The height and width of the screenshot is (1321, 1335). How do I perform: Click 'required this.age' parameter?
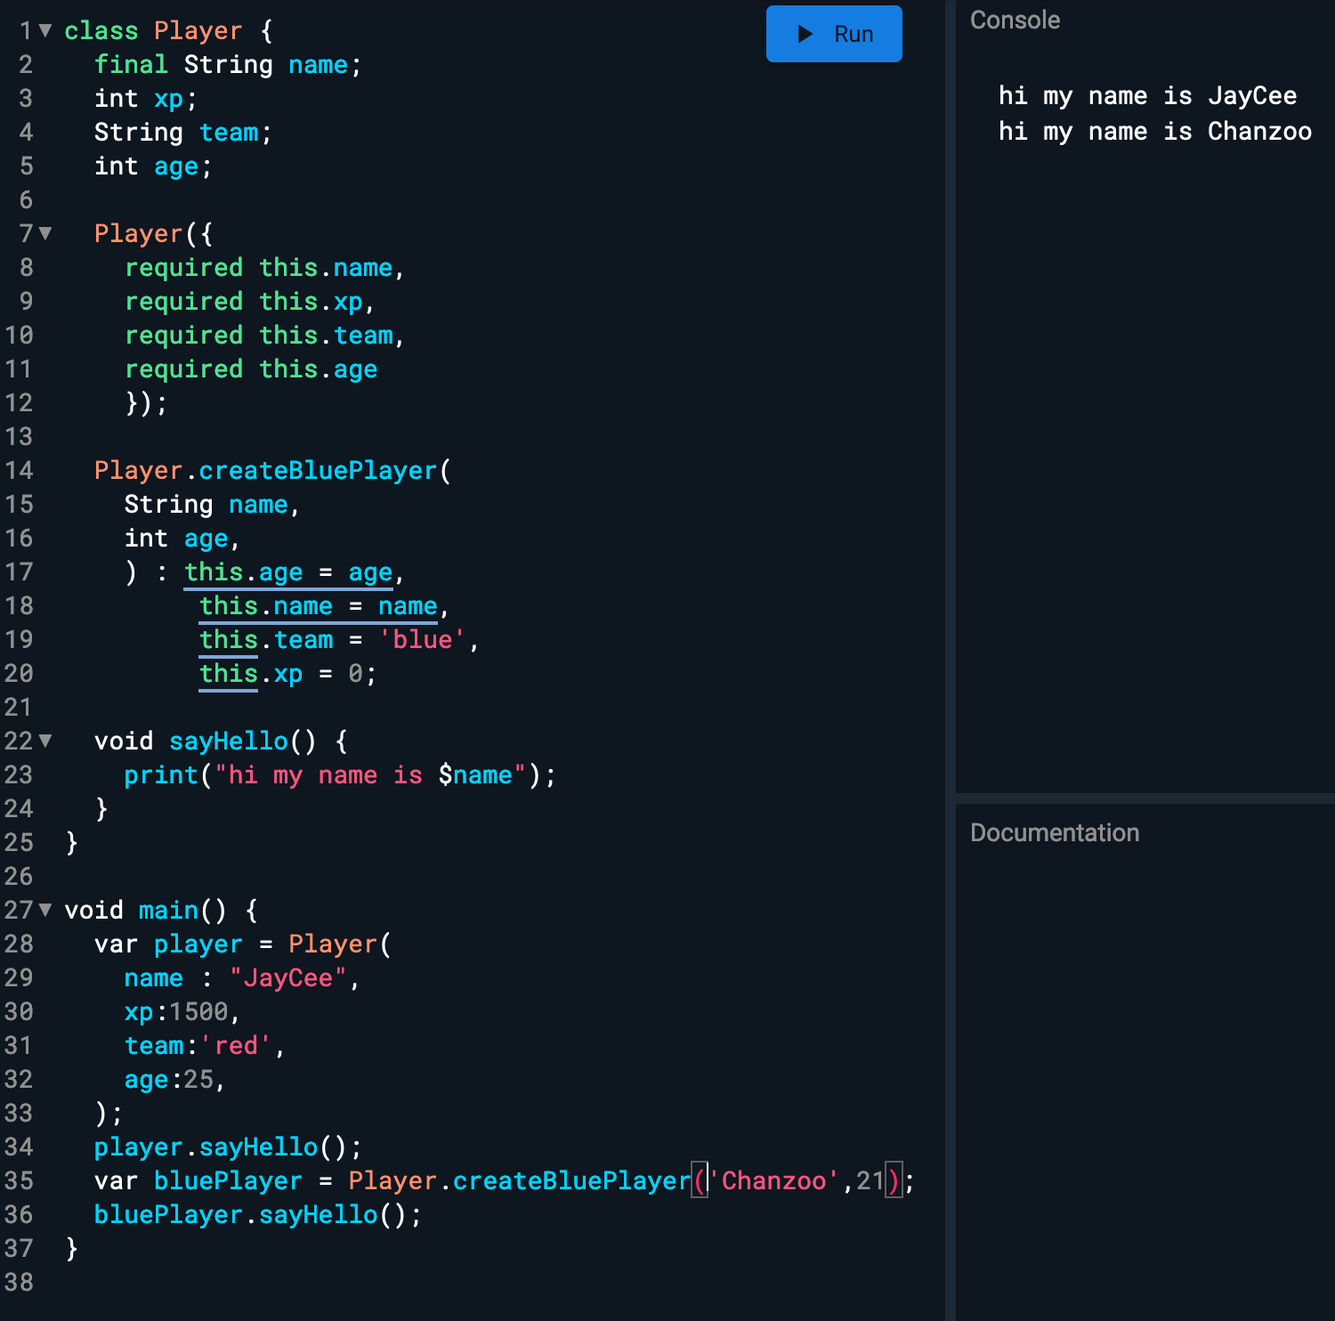pyautogui.click(x=251, y=369)
